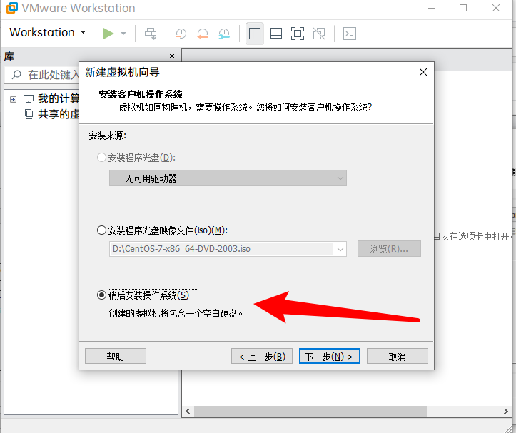Click the VMware Workstation title bar logo
516x433 pixels.
point(12,8)
